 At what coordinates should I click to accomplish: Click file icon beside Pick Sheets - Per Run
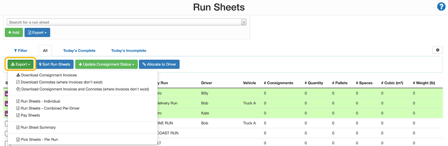point(18,140)
